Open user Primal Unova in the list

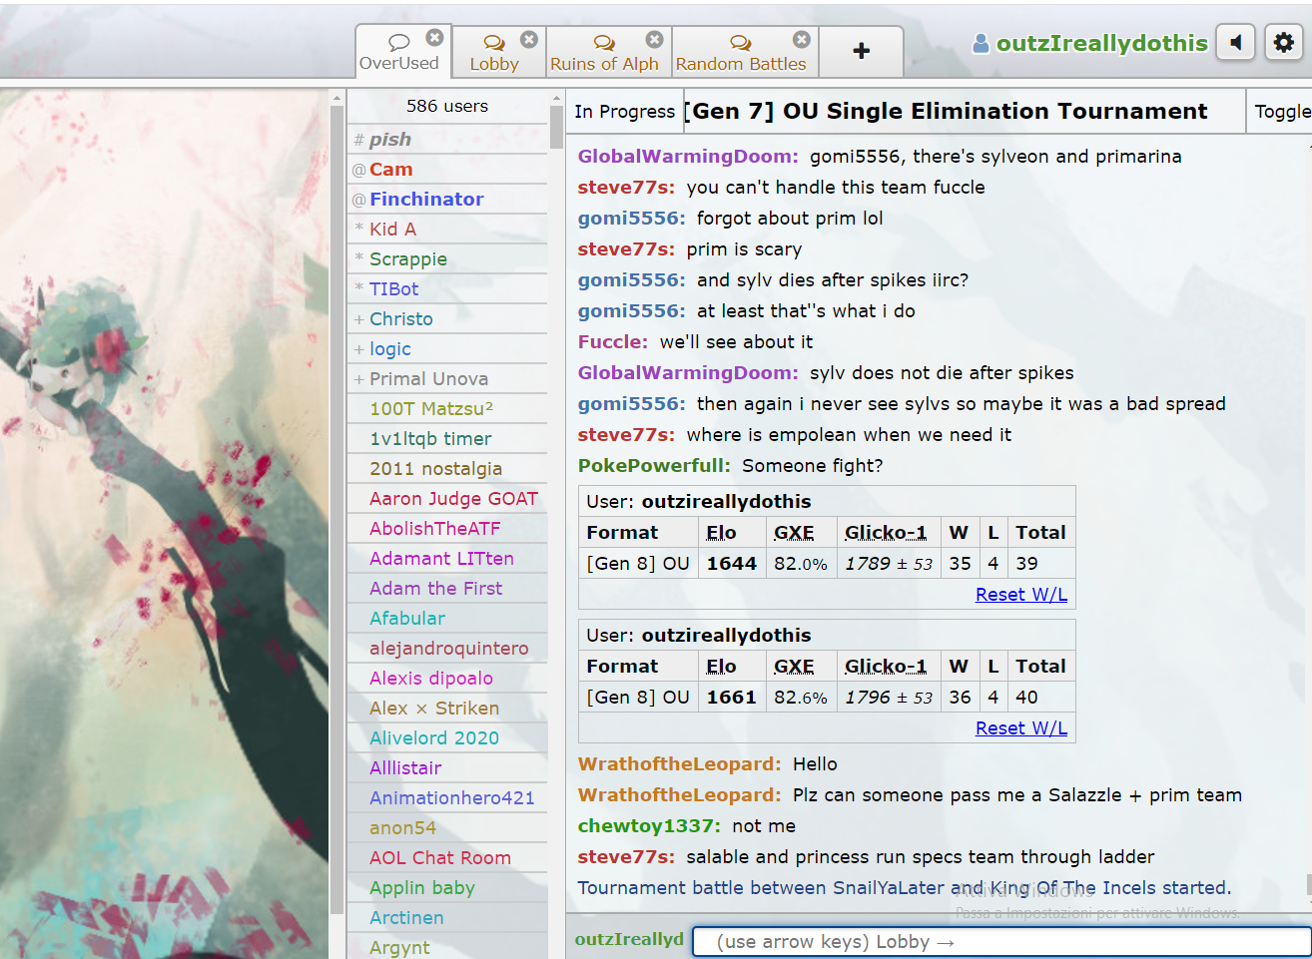(447, 378)
